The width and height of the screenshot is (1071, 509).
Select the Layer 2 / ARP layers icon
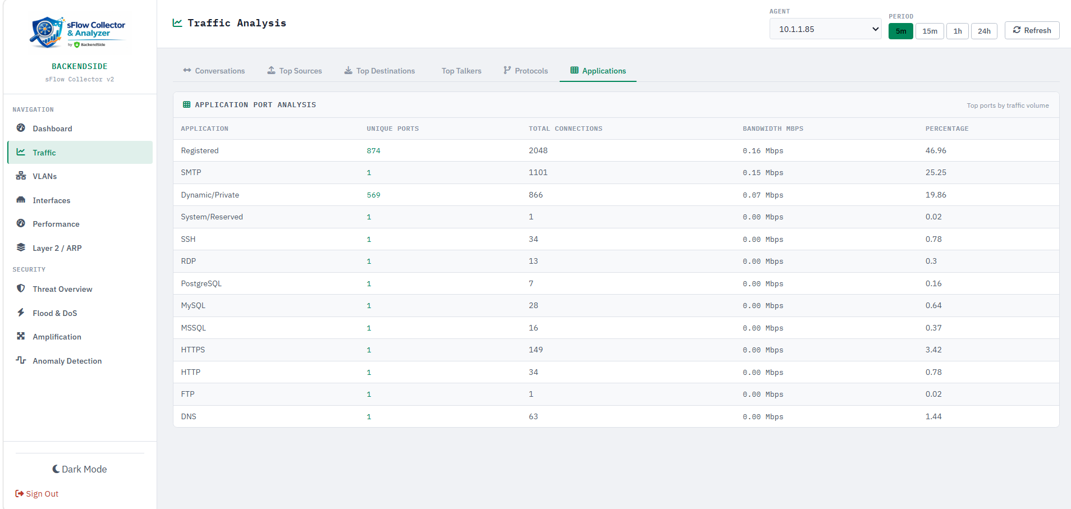coord(21,247)
